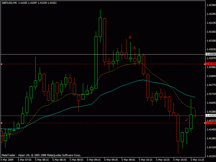
Task: Click the 5 Mar 2009 date label
Action: pos(7,160)
